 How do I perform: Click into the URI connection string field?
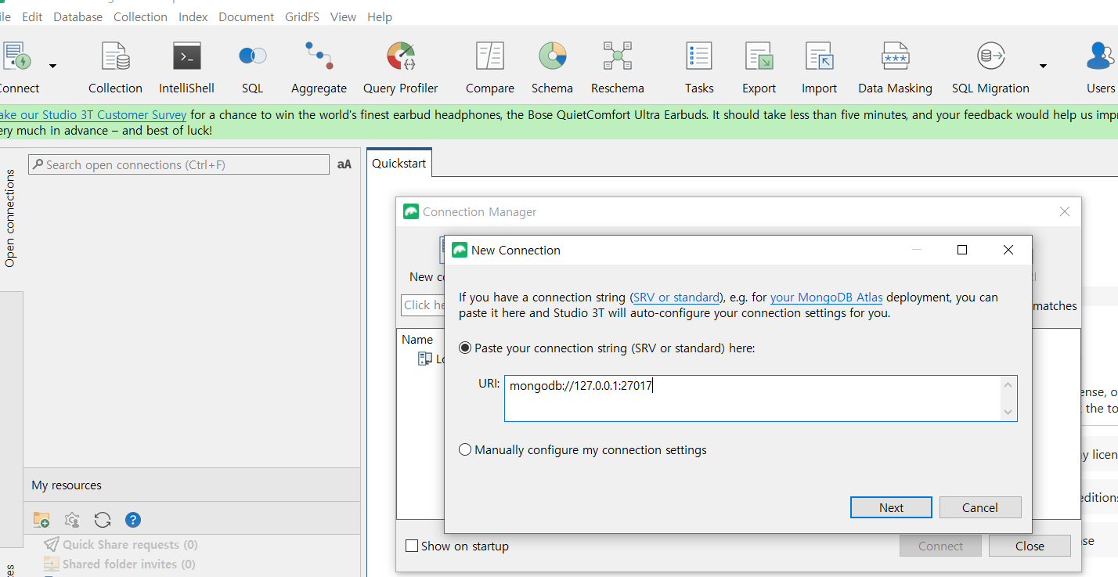click(x=761, y=398)
